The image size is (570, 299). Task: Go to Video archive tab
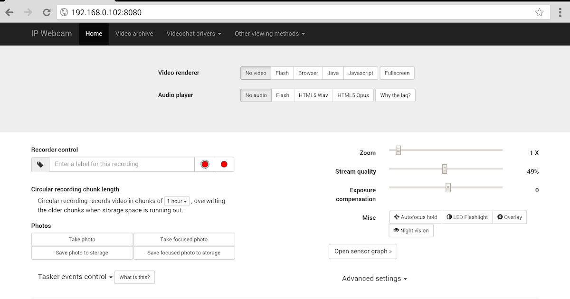pyautogui.click(x=134, y=34)
